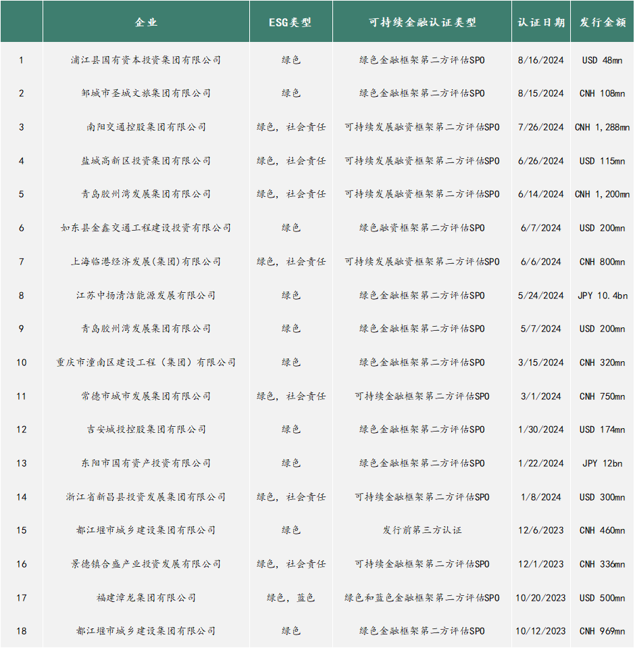
Task: Click the amount JPY 10.4bn
Action: [x=603, y=296]
